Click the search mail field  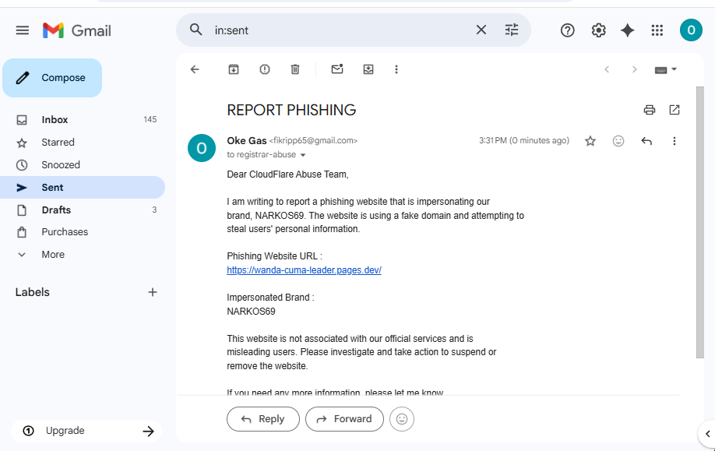tap(339, 30)
